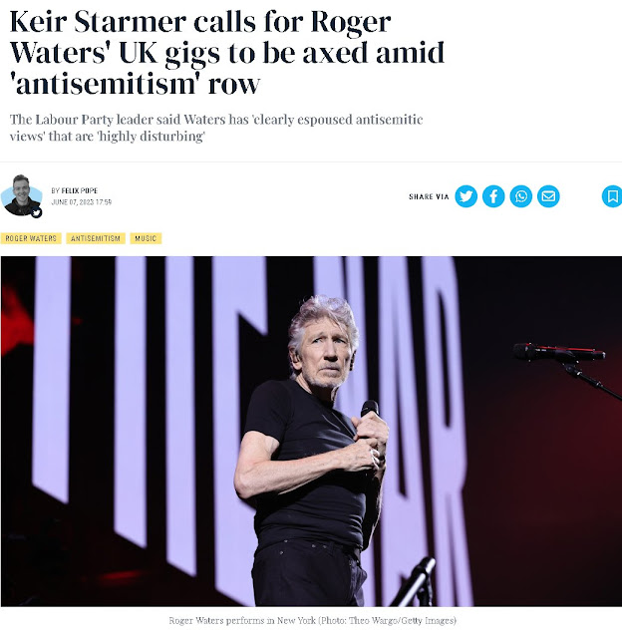Viewport: 622px width, 638px height.
Task: Open Felix Pope's author page link
Action: 80,190
